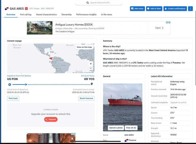This screenshot has height=144, width=196.
Task: Click the course value 272°
Action: [x=173, y=113]
